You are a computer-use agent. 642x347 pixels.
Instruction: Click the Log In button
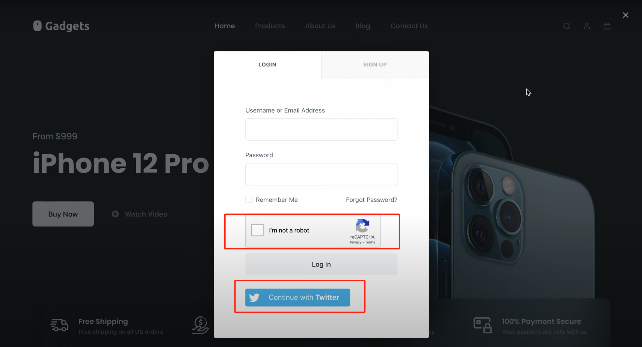click(x=321, y=264)
